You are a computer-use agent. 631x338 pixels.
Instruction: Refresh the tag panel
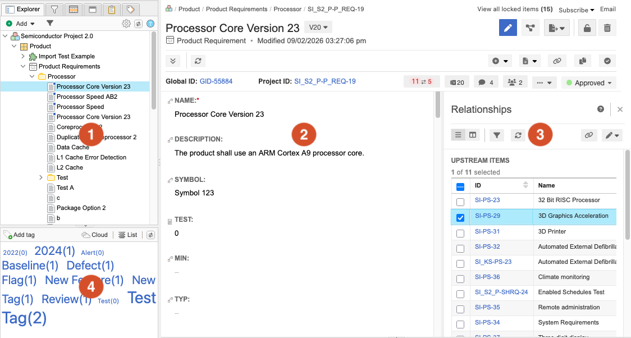150,235
